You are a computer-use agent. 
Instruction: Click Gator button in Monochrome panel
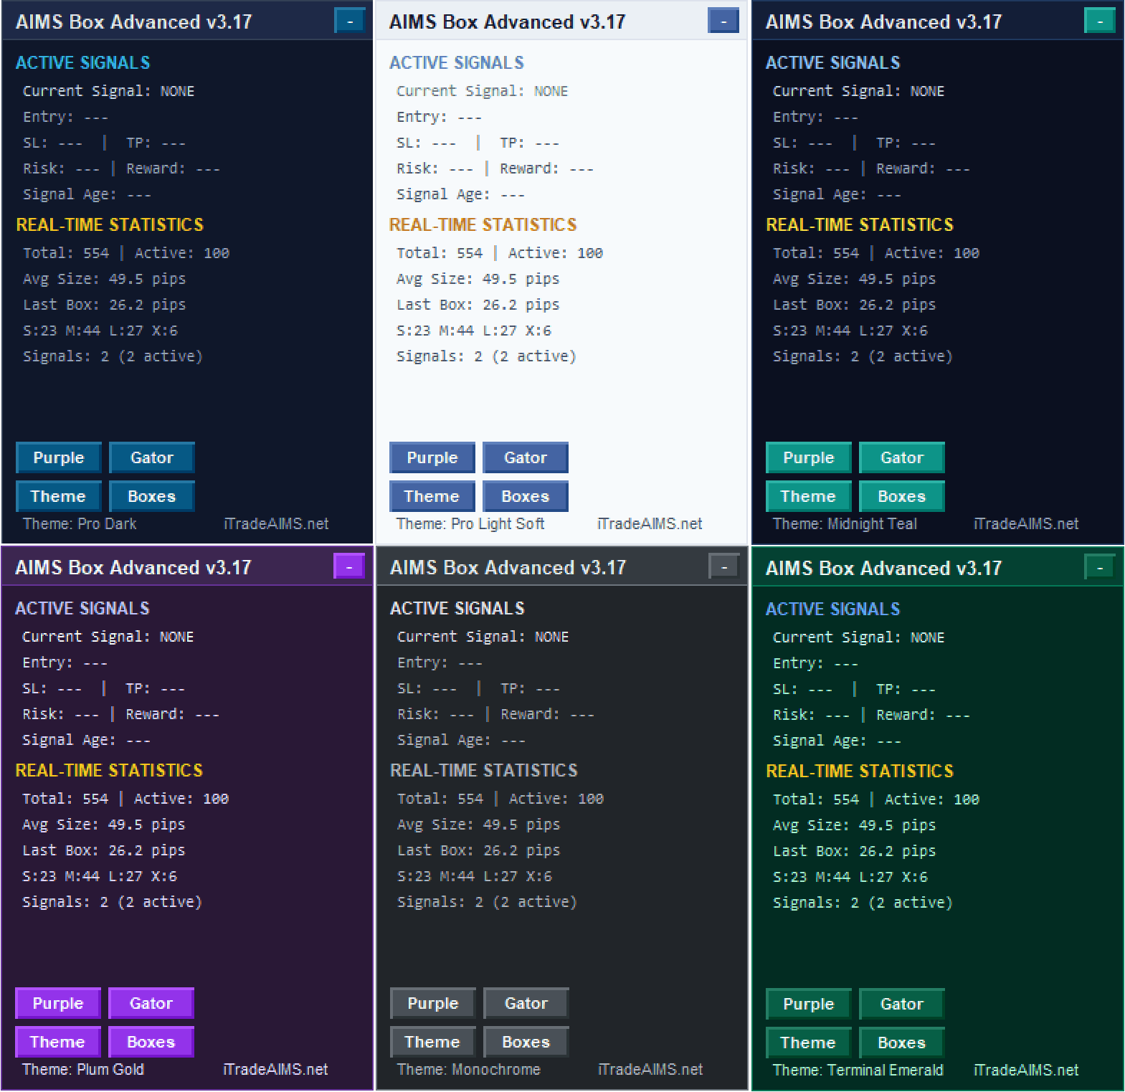[526, 1003]
